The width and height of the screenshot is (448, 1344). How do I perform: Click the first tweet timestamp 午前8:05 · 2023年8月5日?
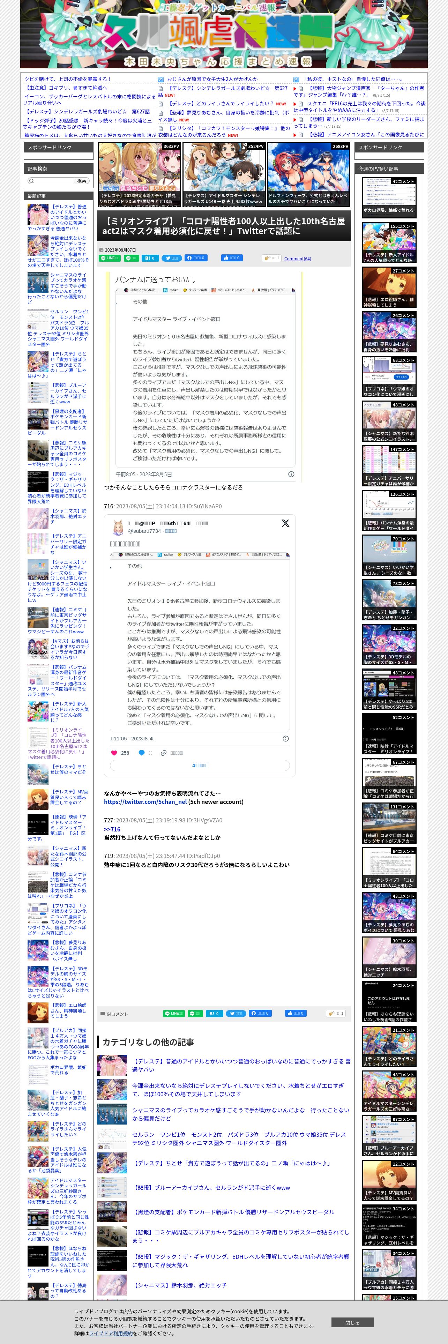point(143,474)
